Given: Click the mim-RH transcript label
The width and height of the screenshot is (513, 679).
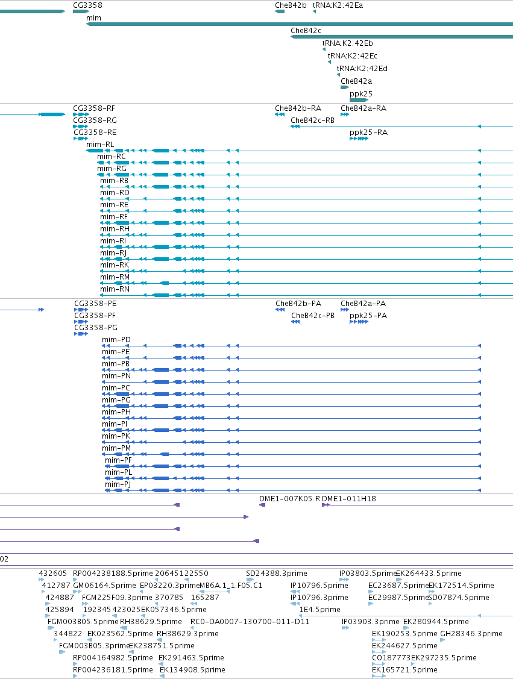Looking at the screenshot, I should pos(115,229).
